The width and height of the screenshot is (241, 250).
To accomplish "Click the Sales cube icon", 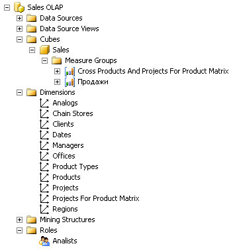I will click(x=44, y=50).
